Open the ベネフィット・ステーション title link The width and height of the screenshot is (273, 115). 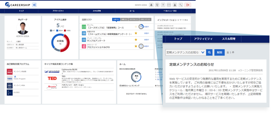73,85
